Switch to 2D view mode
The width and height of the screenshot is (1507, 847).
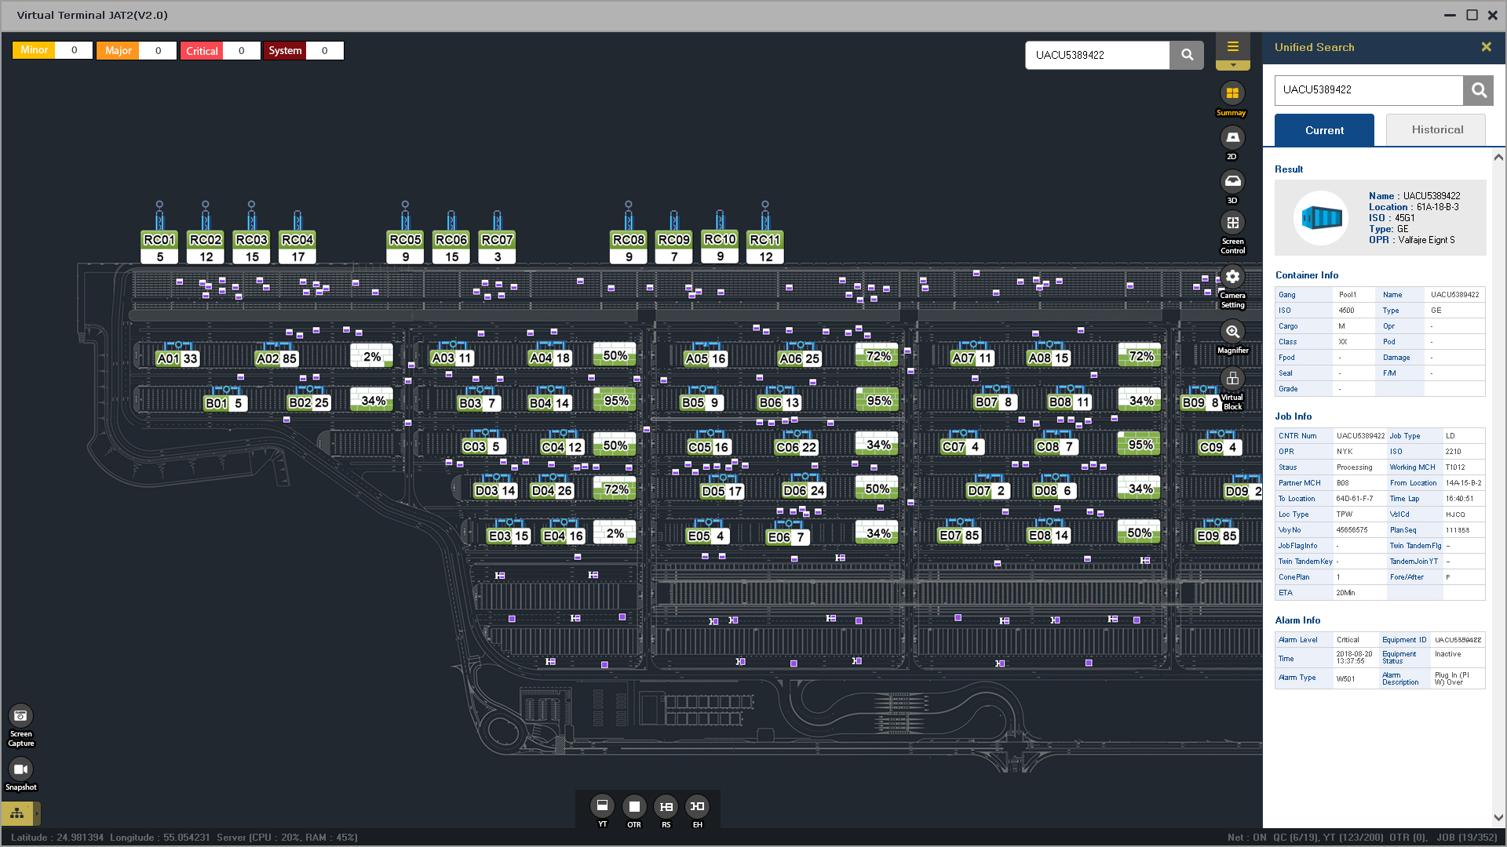[1232, 138]
